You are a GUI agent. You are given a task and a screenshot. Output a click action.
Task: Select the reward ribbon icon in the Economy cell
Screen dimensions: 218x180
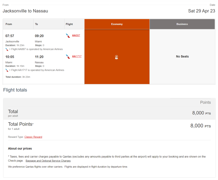116,57
